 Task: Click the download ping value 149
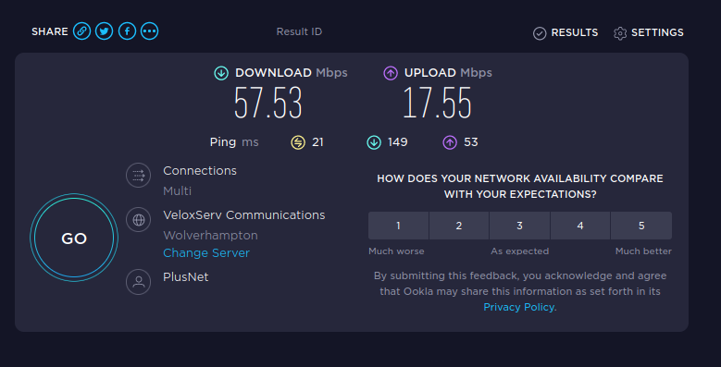point(398,142)
